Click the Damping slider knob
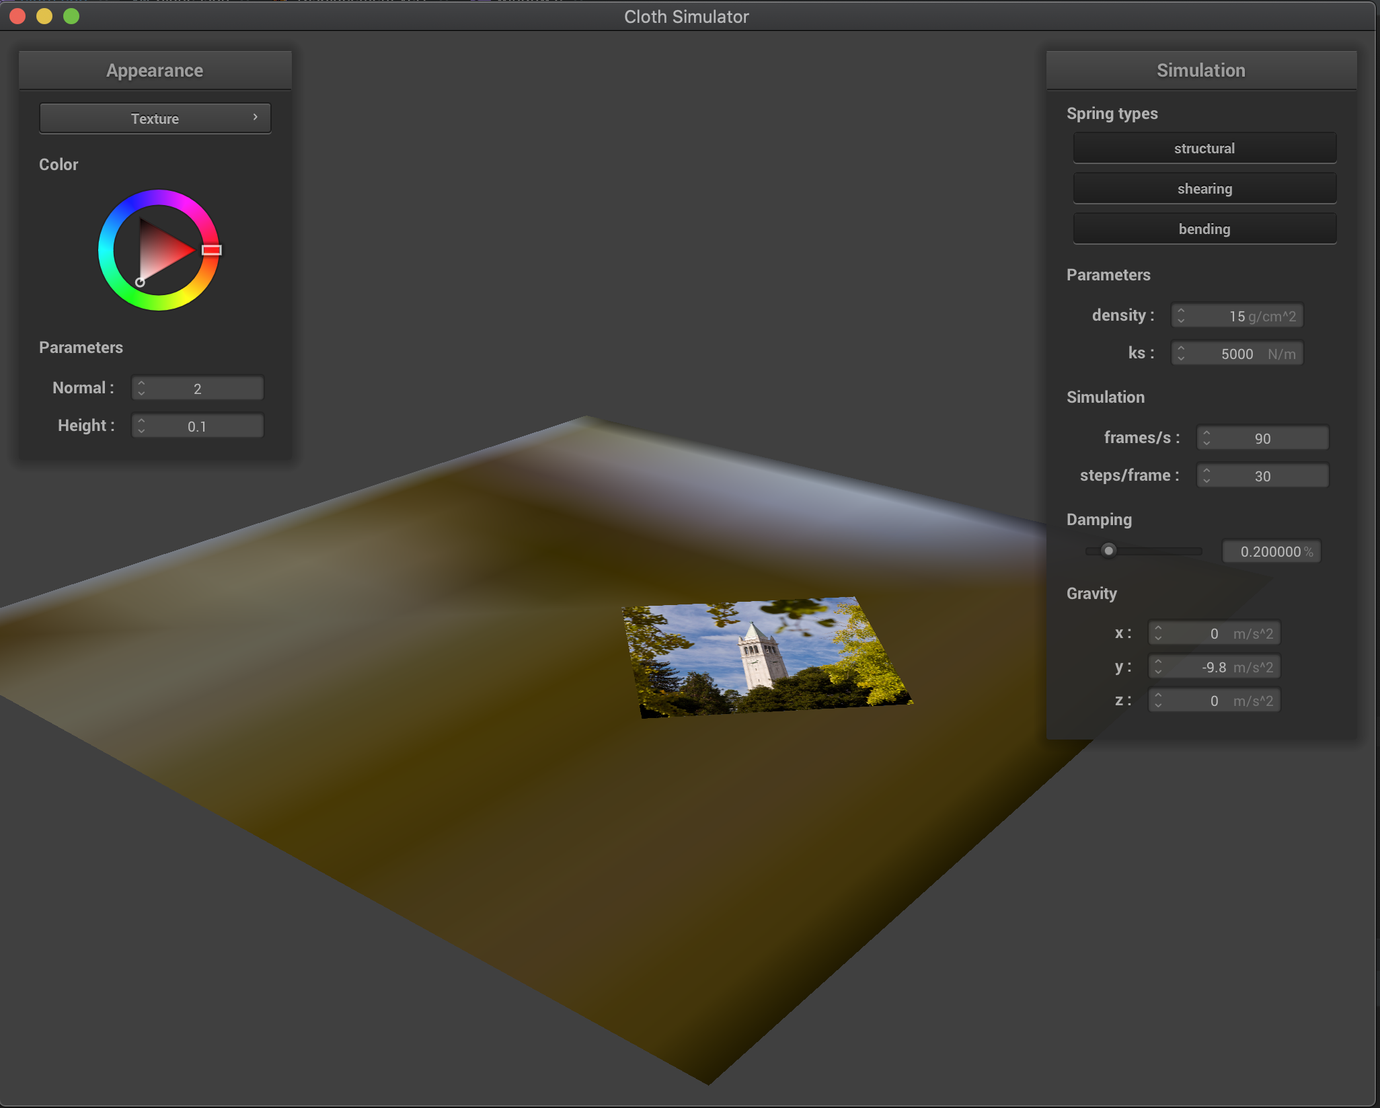This screenshot has height=1108, width=1380. (1108, 551)
